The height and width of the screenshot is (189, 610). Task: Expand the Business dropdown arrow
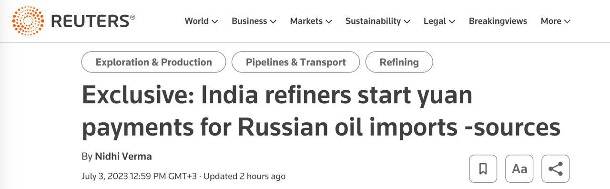pyautogui.click(x=273, y=21)
